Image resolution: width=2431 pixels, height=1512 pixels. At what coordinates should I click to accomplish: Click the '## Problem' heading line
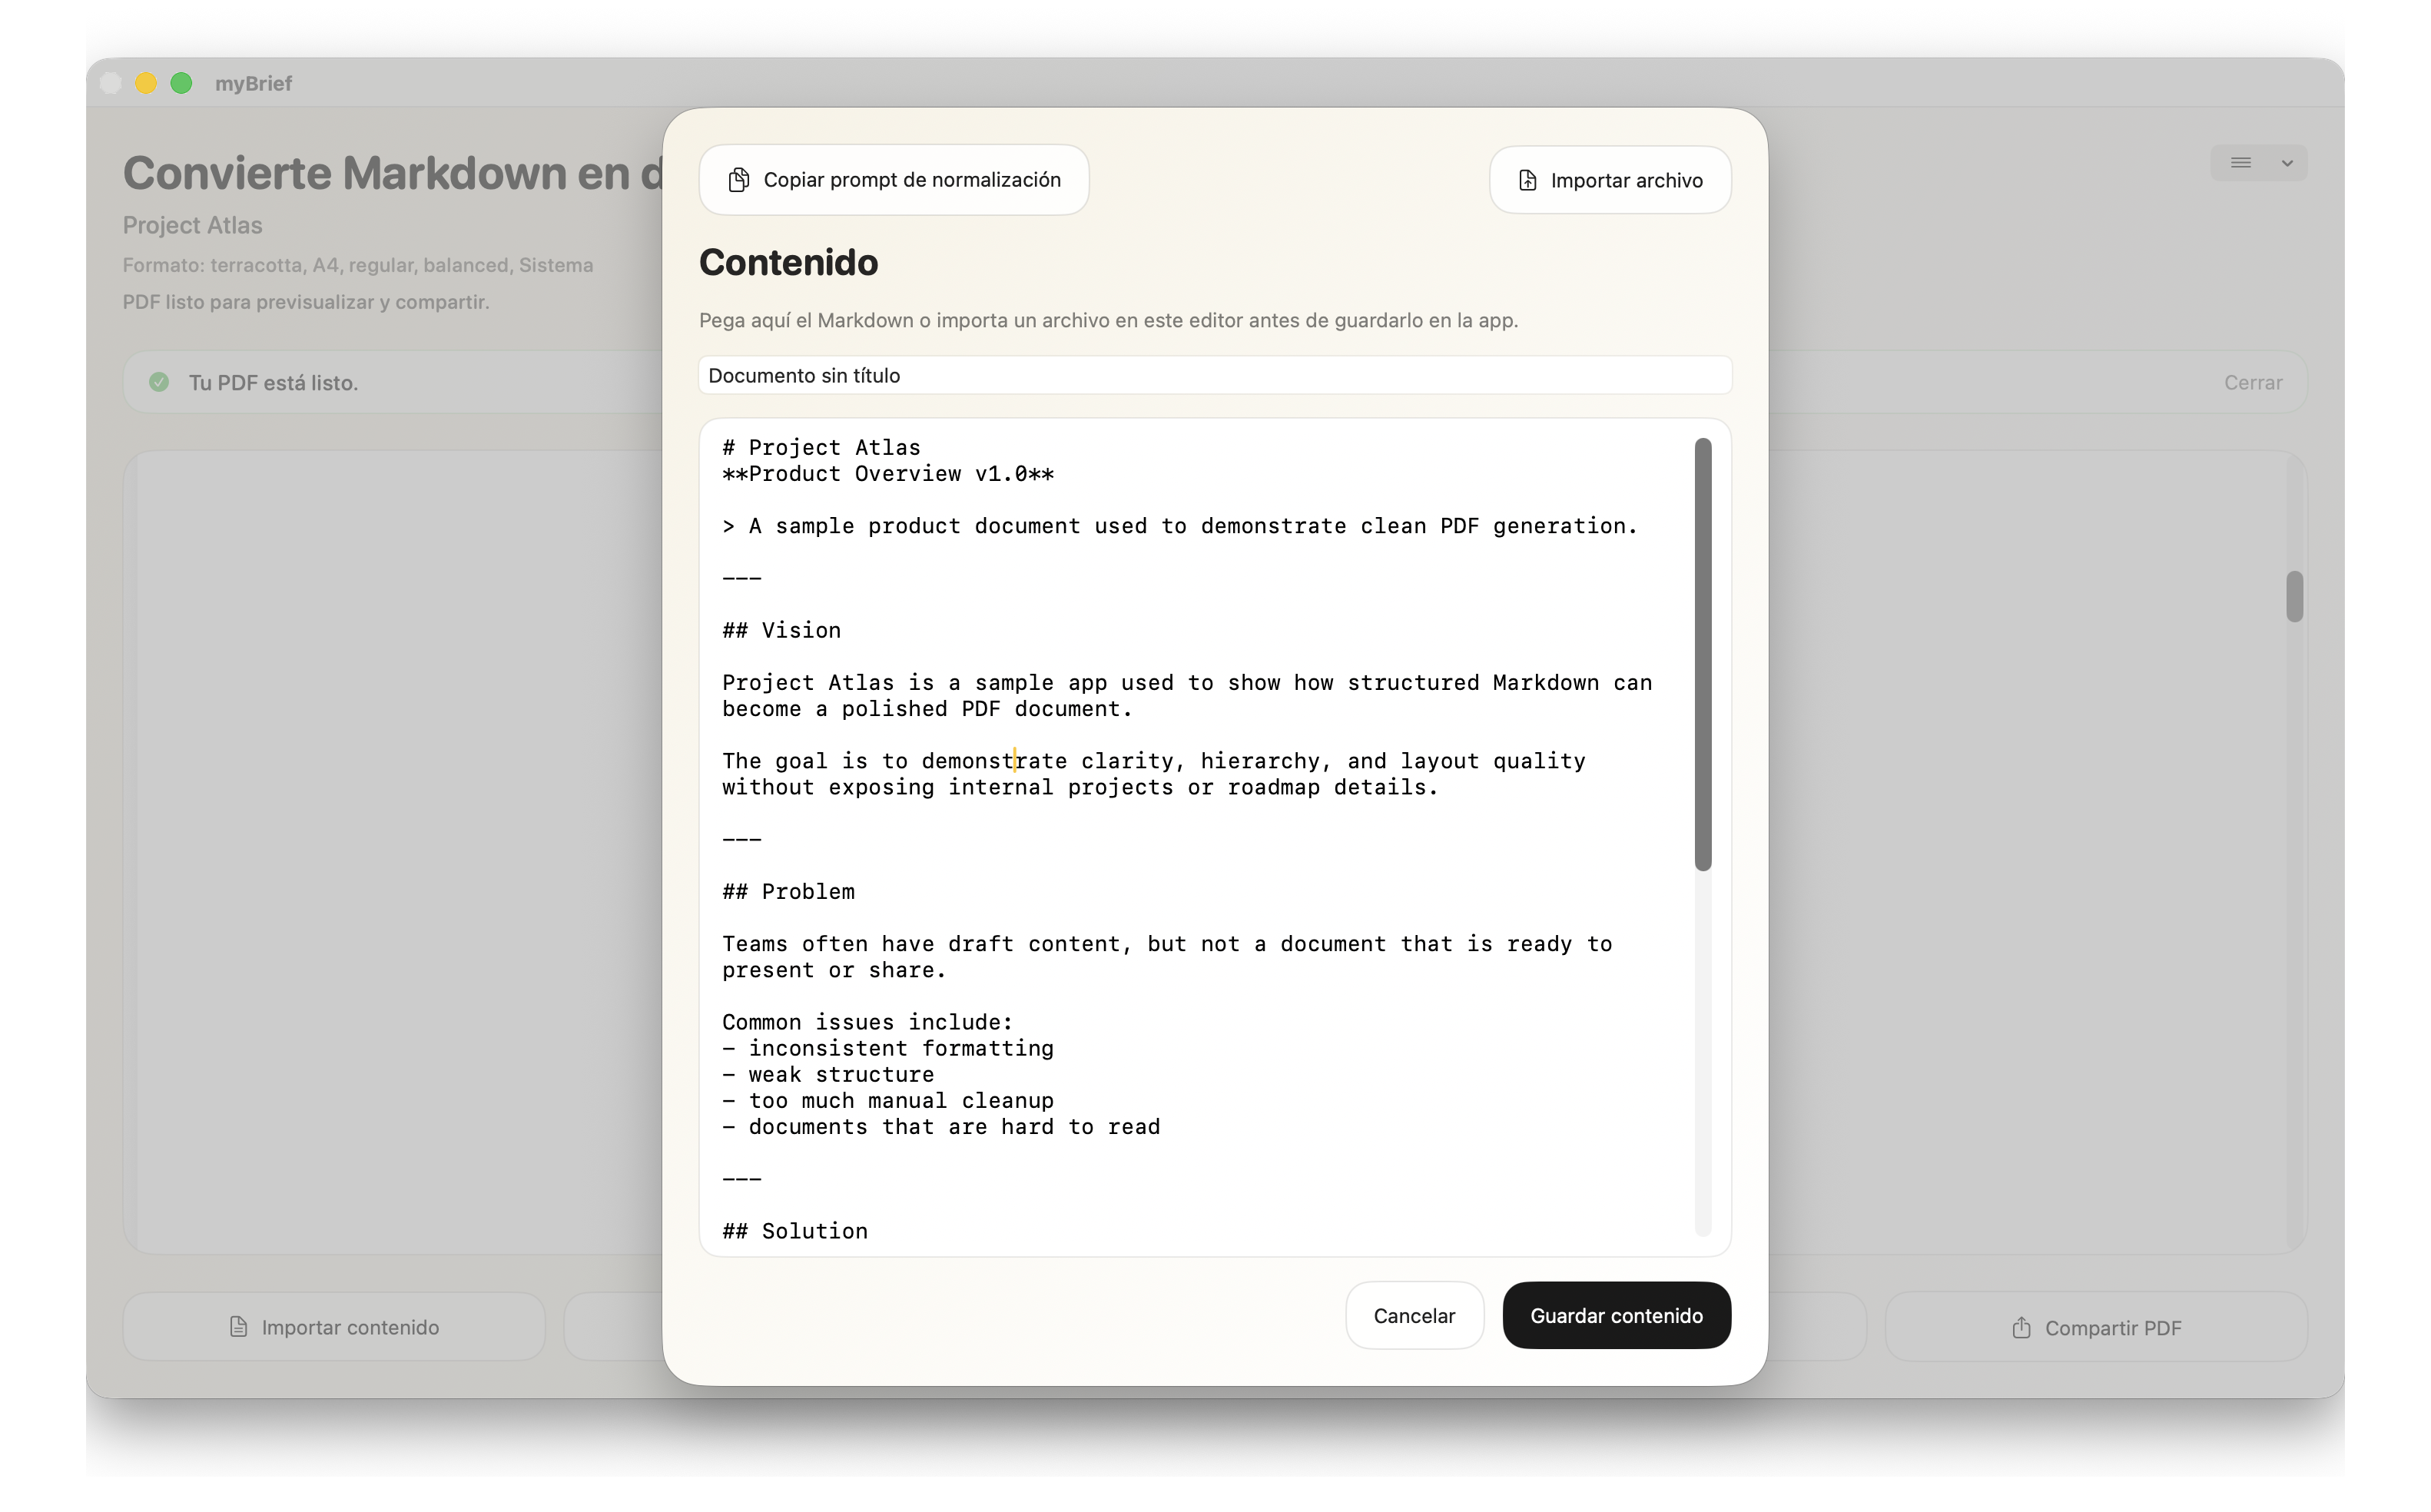coord(788,891)
